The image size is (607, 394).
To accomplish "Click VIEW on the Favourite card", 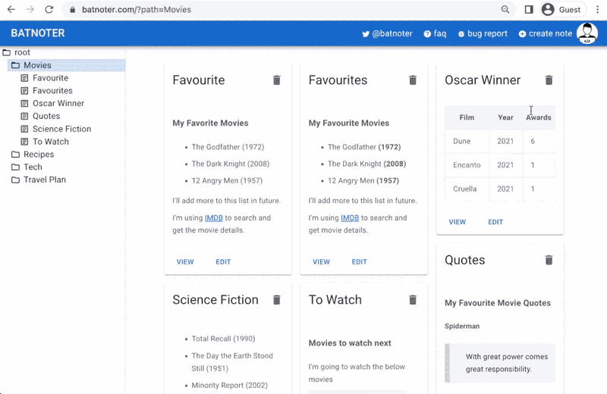I will coord(185,262).
